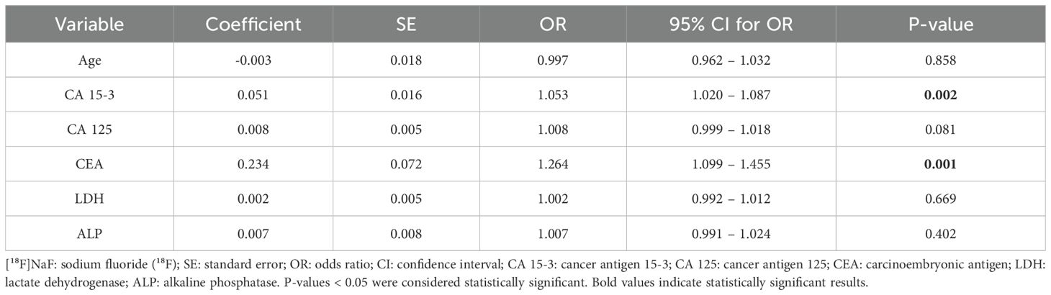Click the Coefficient column header
Viewport: 1051px width, 295px height.
coord(252,24)
